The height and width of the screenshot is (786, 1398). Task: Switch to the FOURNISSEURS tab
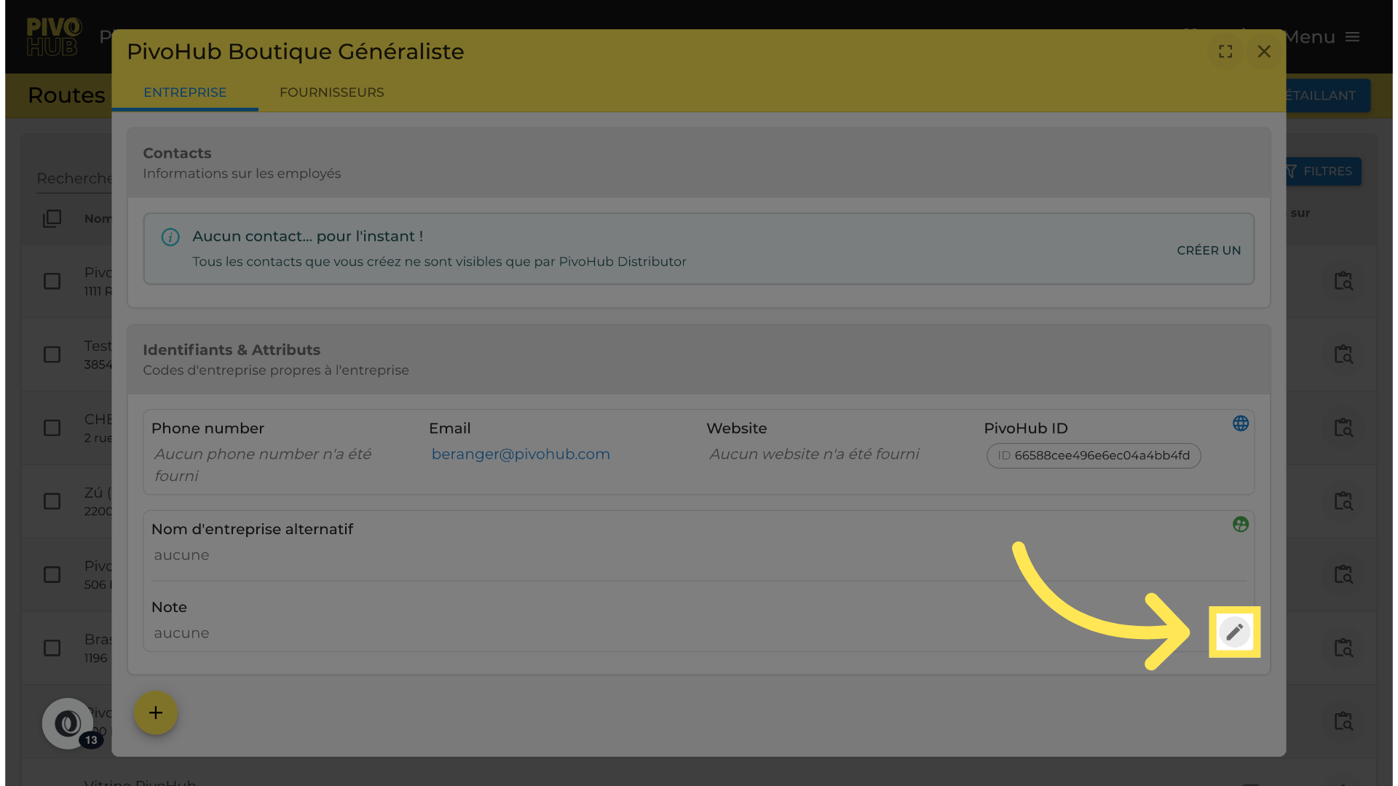click(331, 92)
